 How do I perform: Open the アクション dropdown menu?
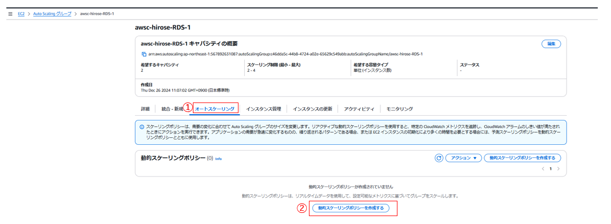(x=463, y=158)
